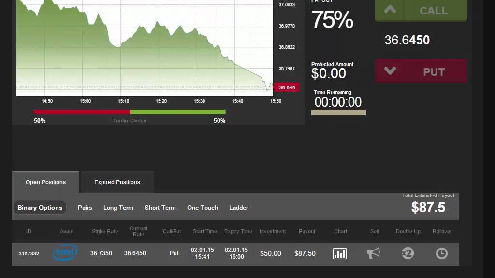Click the Rollover column header
Image resolution: width=495 pixels, height=278 pixels.
pyautogui.click(x=442, y=231)
